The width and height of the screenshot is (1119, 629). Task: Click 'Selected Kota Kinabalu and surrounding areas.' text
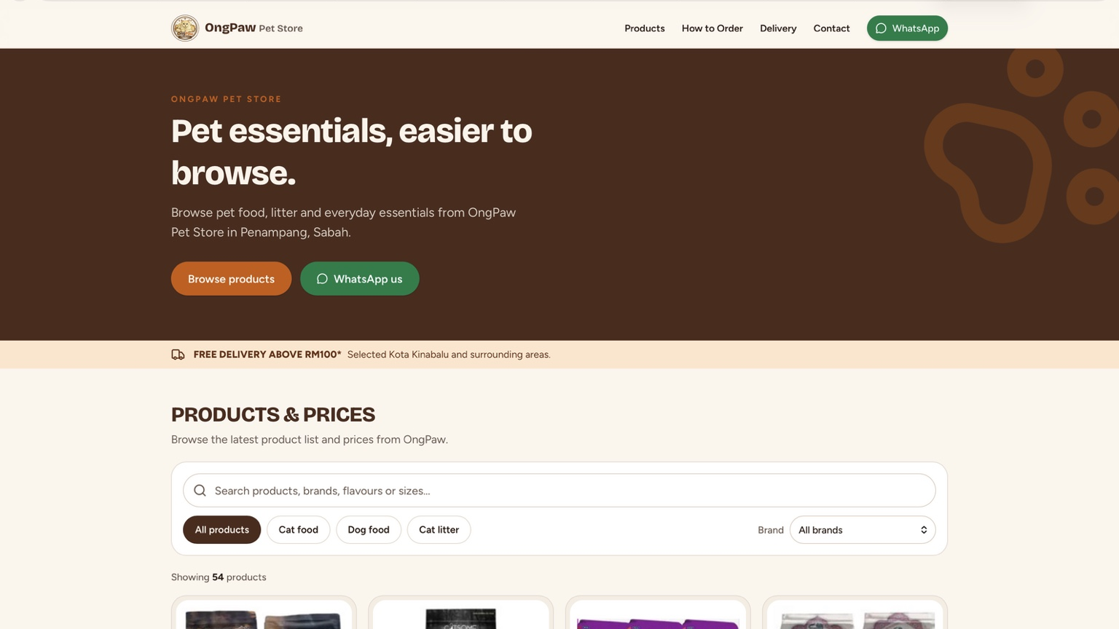tap(449, 355)
